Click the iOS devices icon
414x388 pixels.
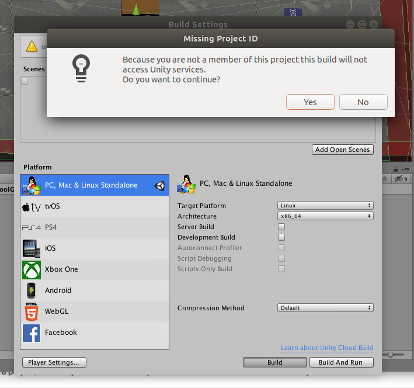(32, 248)
